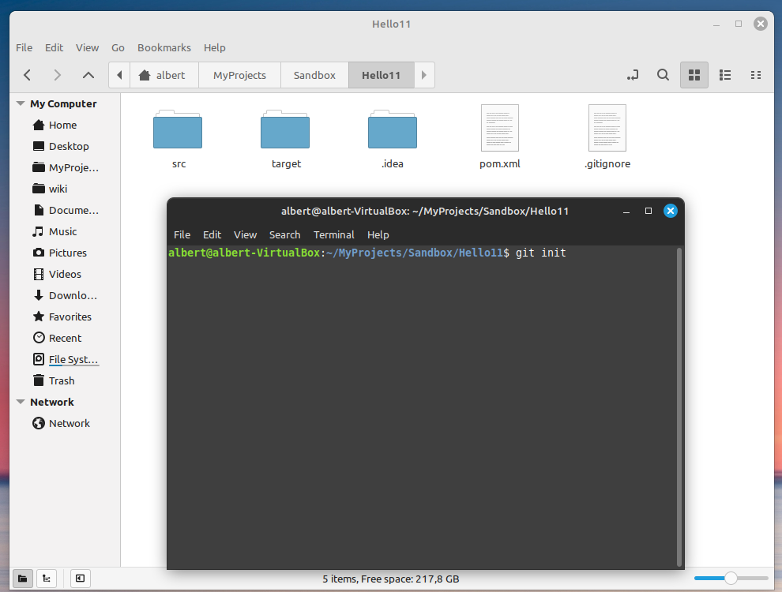The width and height of the screenshot is (782, 592).
Task: Collapse the Network section
Action: (x=21, y=402)
